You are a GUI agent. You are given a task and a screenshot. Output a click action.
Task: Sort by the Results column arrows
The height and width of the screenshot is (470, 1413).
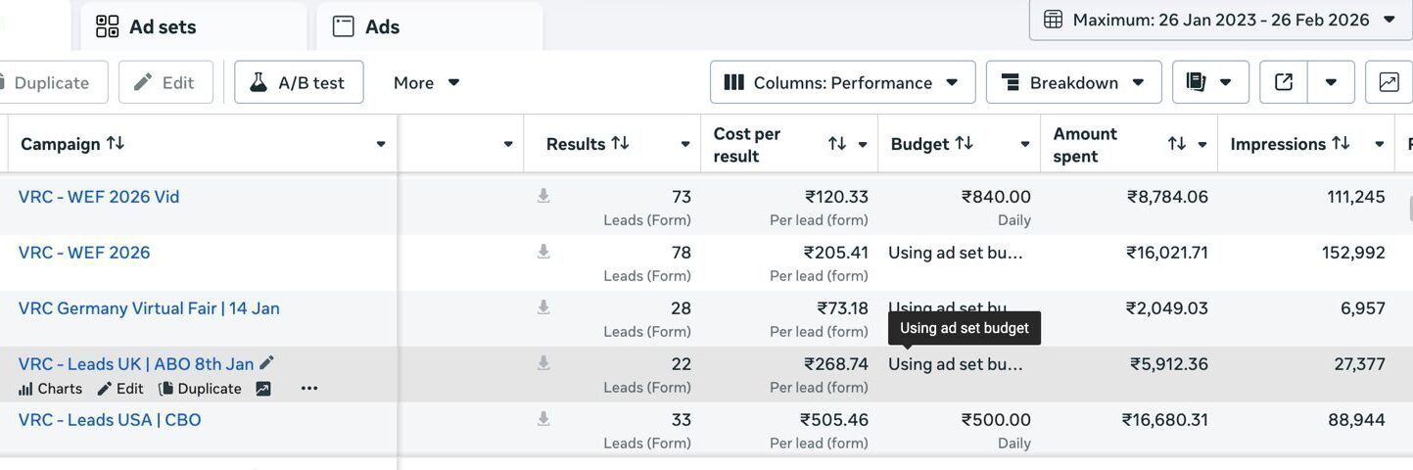coord(620,143)
